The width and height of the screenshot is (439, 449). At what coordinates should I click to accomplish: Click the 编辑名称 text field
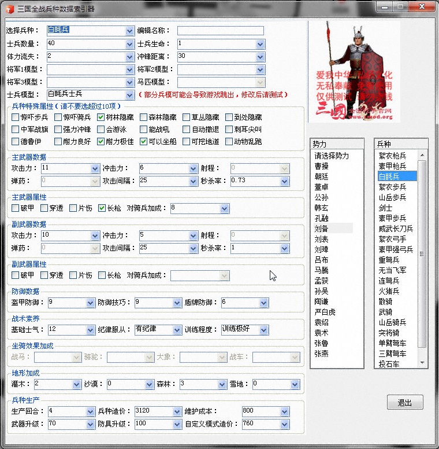(220, 31)
